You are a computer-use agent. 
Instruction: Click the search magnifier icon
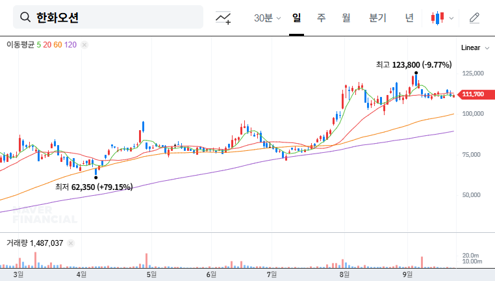(25, 17)
